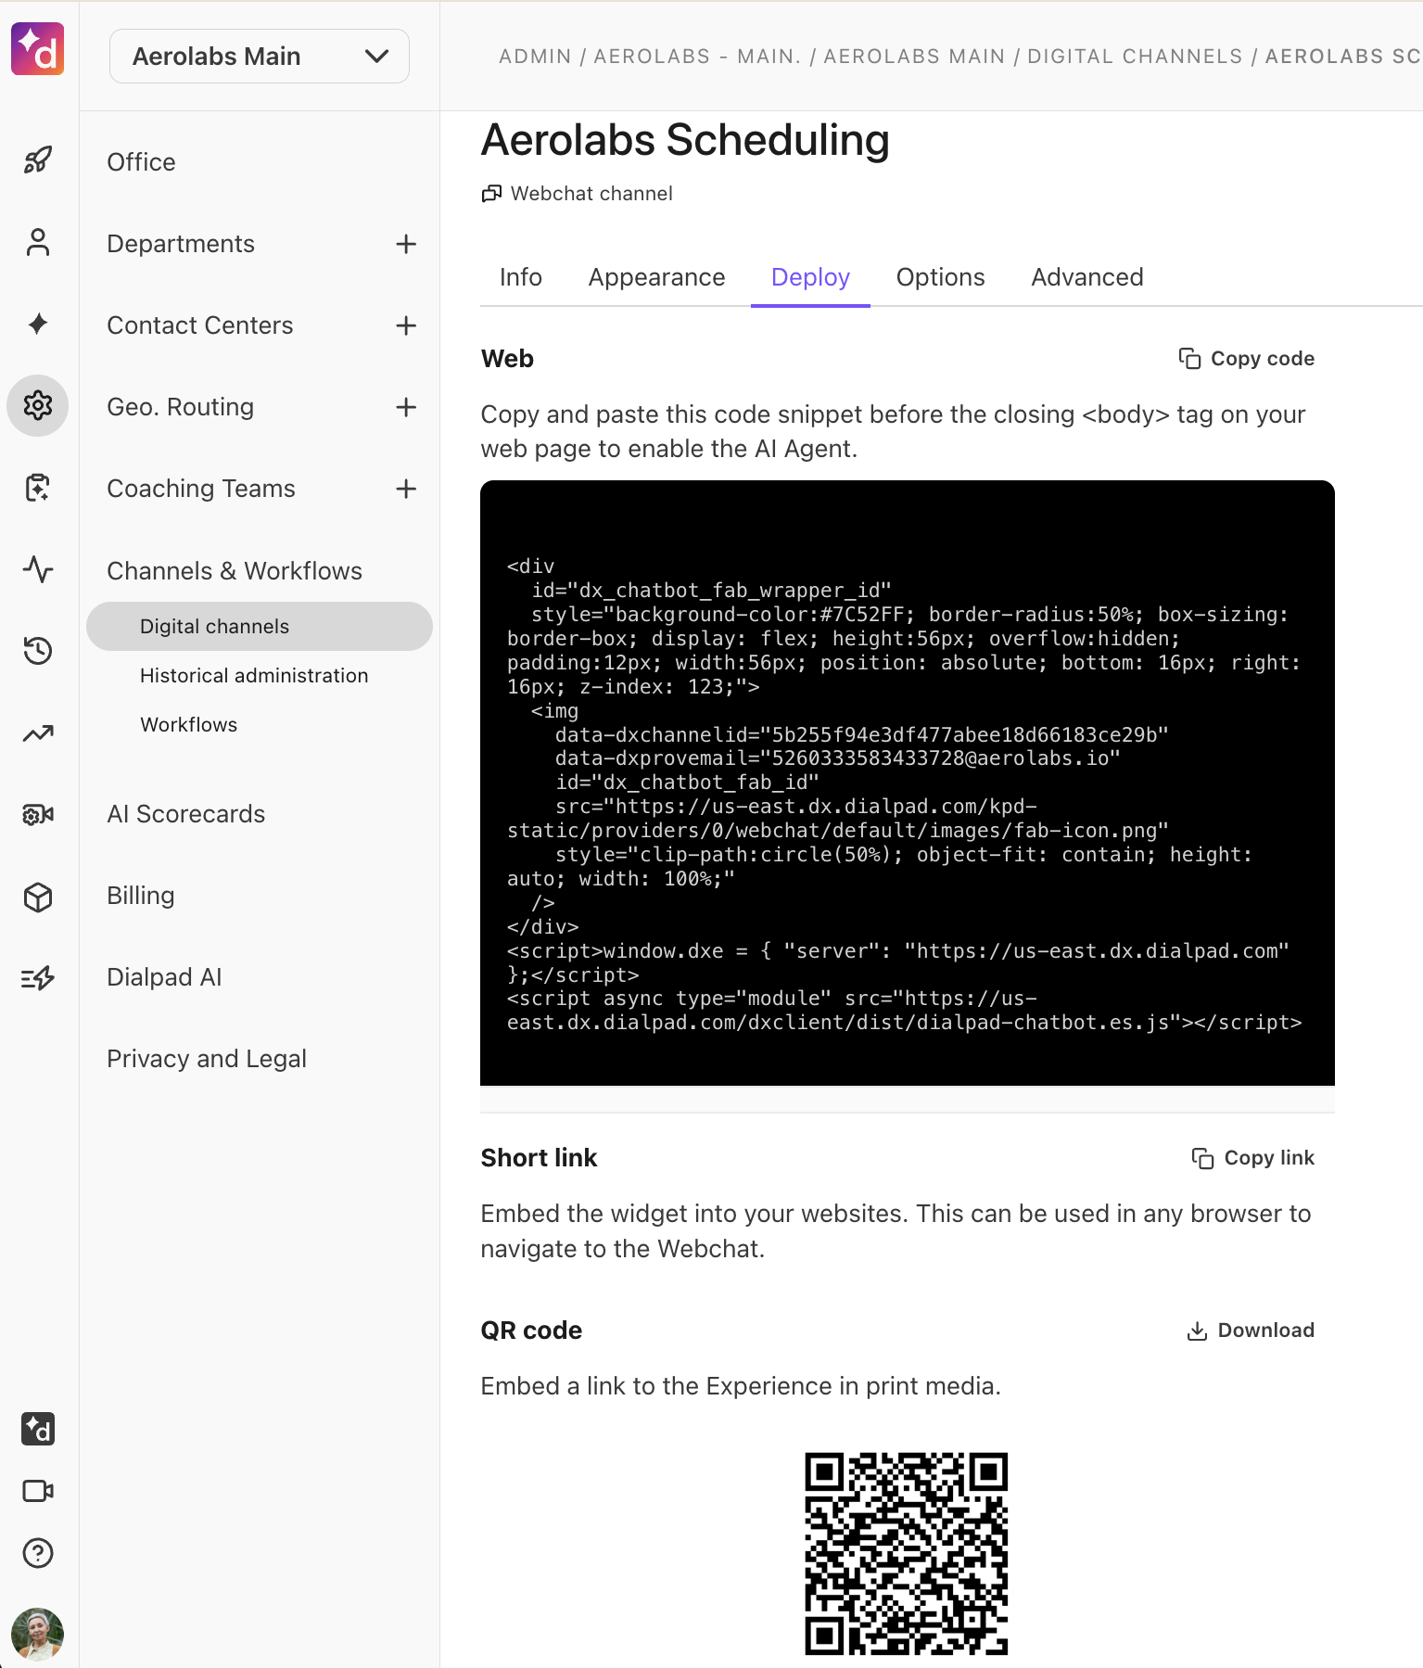Open the history clock sidebar icon
Viewport: 1423px width, 1668px height.
pyautogui.click(x=38, y=650)
